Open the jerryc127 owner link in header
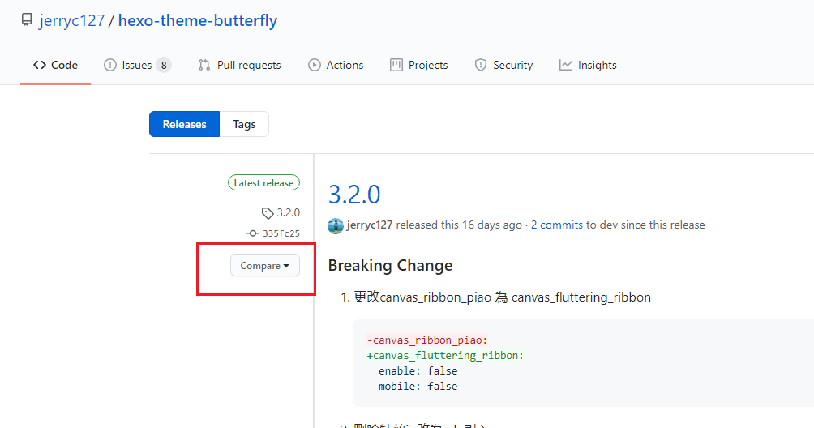Screen dimensions: 814x428 tap(72, 21)
